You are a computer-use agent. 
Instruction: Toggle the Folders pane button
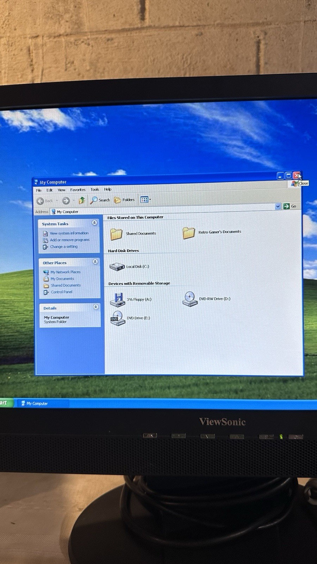pyautogui.click(x=124, y=200)
